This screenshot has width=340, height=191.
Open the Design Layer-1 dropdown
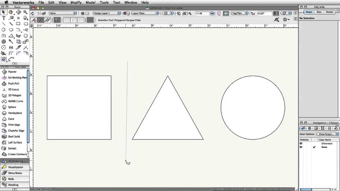[107, 13]
